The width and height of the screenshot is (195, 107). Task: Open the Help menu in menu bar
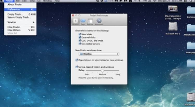click(57, 1)
